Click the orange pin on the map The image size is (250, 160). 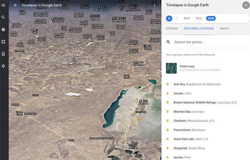[139, 120]
